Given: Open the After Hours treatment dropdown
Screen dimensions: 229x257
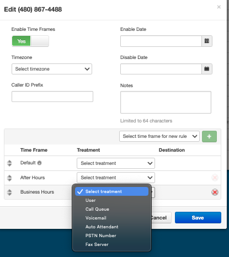Looking at the screenshot, I should pos(116,178).
